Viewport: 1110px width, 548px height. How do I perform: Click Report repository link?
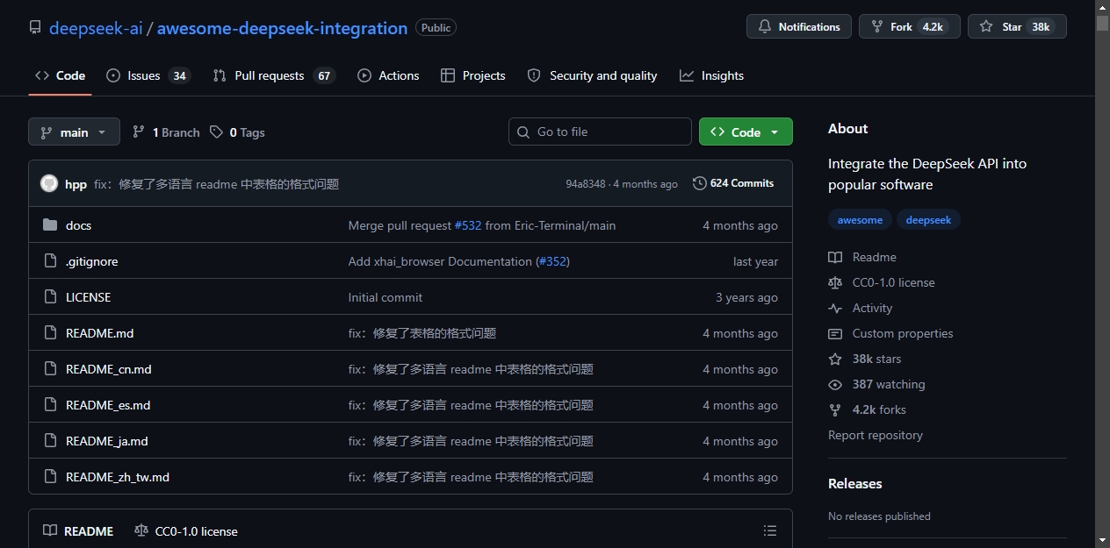[876, 435]
